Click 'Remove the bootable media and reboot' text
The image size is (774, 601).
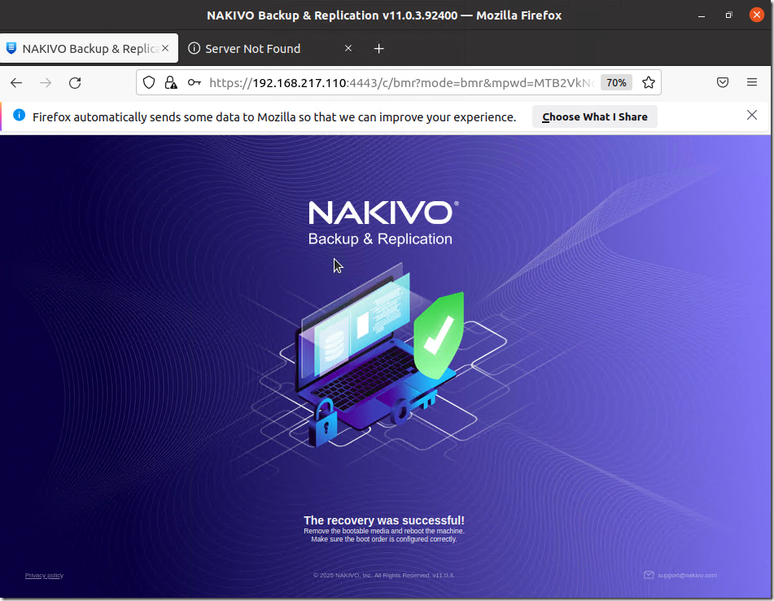(x=384, y=531)
